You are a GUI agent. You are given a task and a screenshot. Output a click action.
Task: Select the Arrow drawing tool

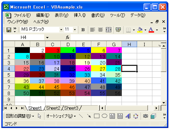(x=89, y=116)
